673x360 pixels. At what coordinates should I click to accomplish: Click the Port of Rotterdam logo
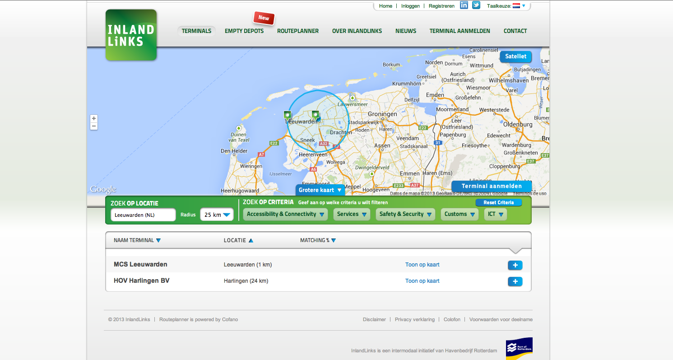tap(519, 348)
